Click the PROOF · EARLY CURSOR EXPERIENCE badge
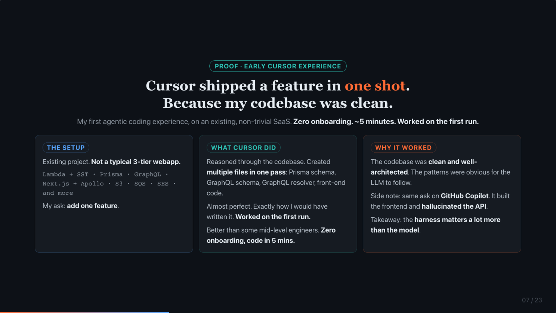Viewport: 556px width, 313px height. pos(278,66)
